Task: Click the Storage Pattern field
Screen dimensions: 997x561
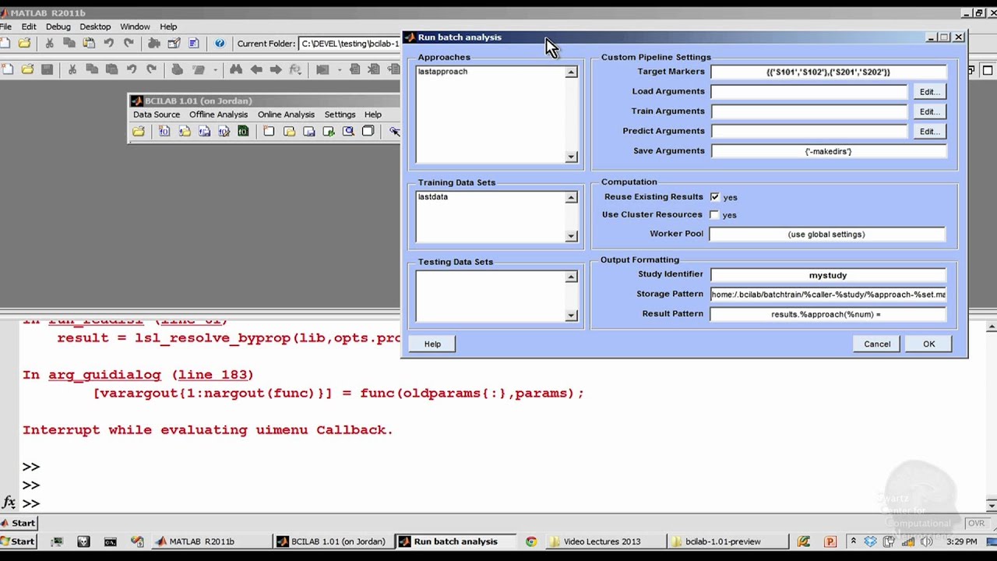Action: pos(828,295)
